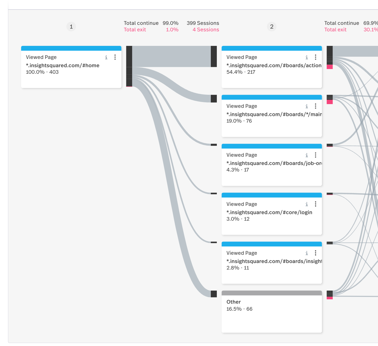Screen dimensions: 378x346
Task: Click info icon on #home page card
Action: click(106, 57)
